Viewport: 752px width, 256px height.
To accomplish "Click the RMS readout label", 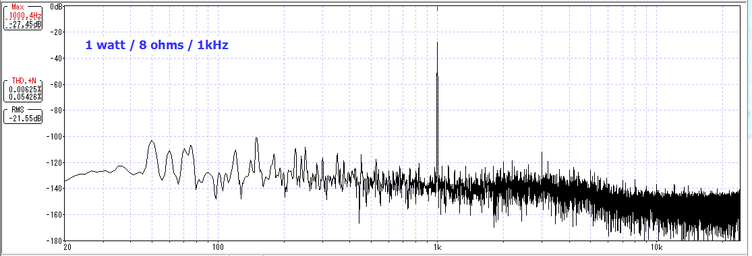I will (18, 109).
